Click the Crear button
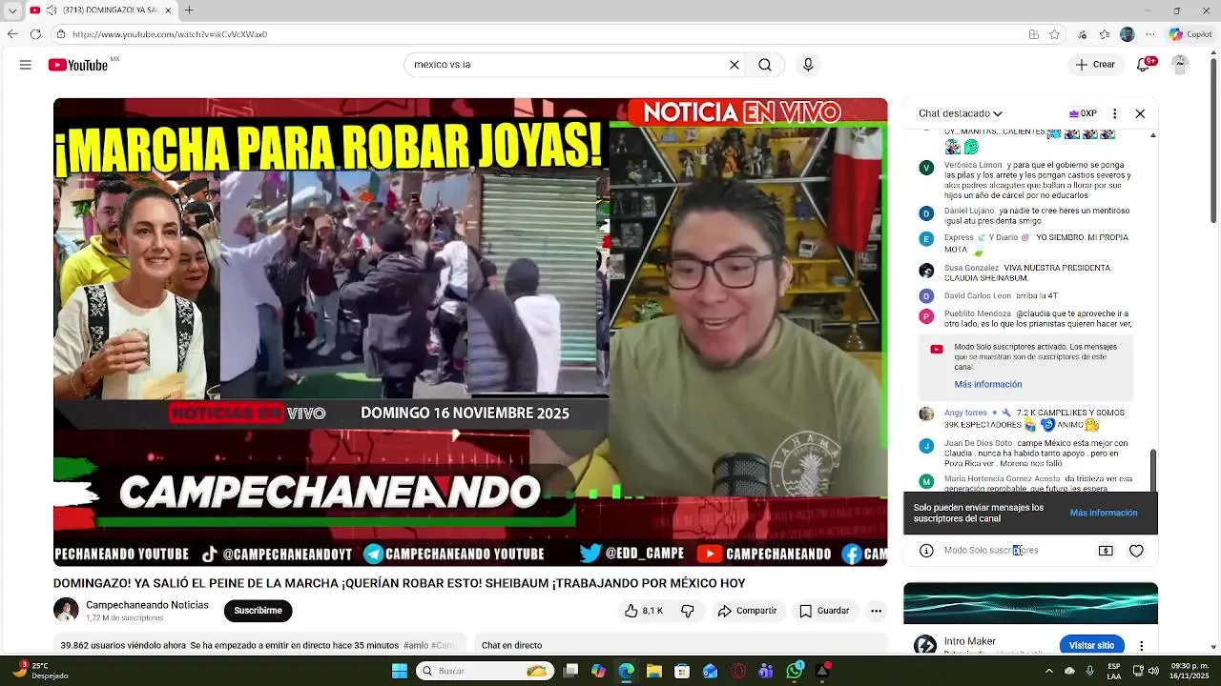 click(1095, 65)
